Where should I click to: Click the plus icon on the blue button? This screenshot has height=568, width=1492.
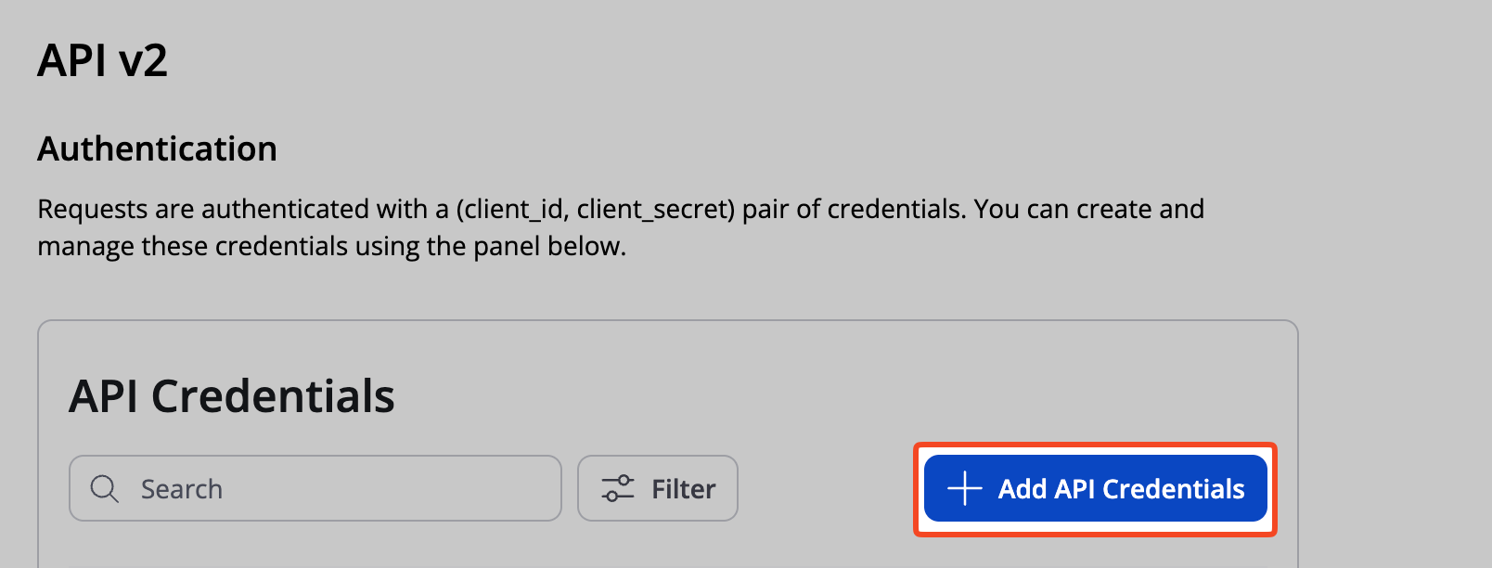(964, 488)
